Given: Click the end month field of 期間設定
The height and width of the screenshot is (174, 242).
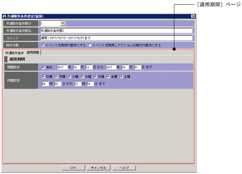Looking at the screenshot, I should [x=125, y=67].
